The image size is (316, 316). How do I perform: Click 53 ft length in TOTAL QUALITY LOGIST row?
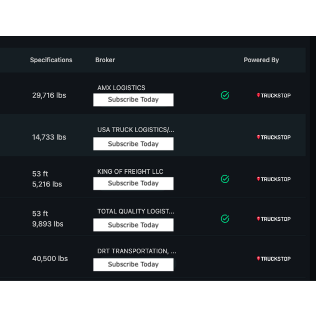pyautogui.click(x=40, y=213)
